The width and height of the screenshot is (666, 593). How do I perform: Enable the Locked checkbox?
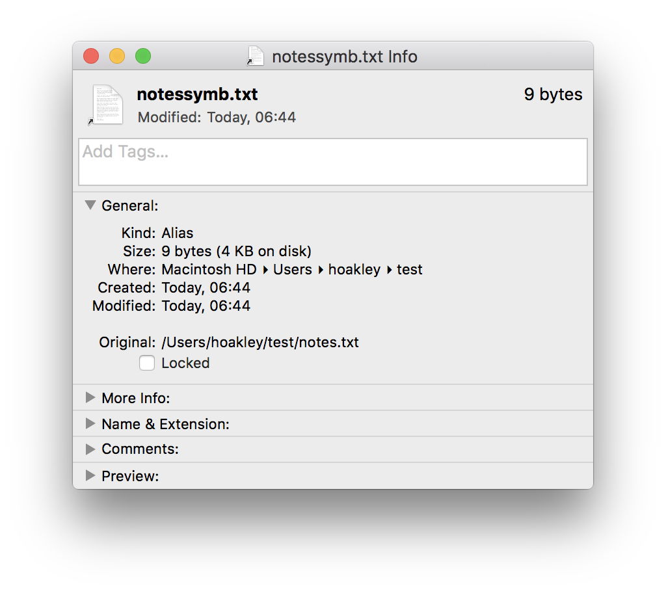pos(147,363)
